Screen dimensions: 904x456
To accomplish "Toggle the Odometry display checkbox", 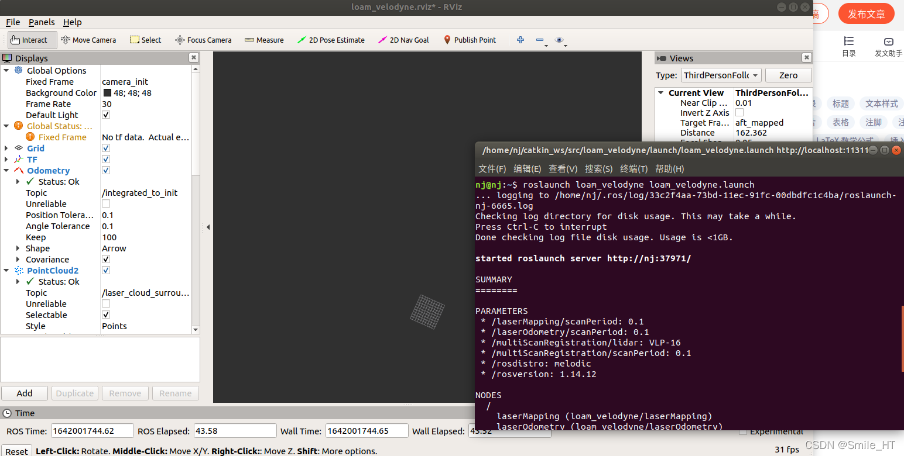I will point(106,170).
